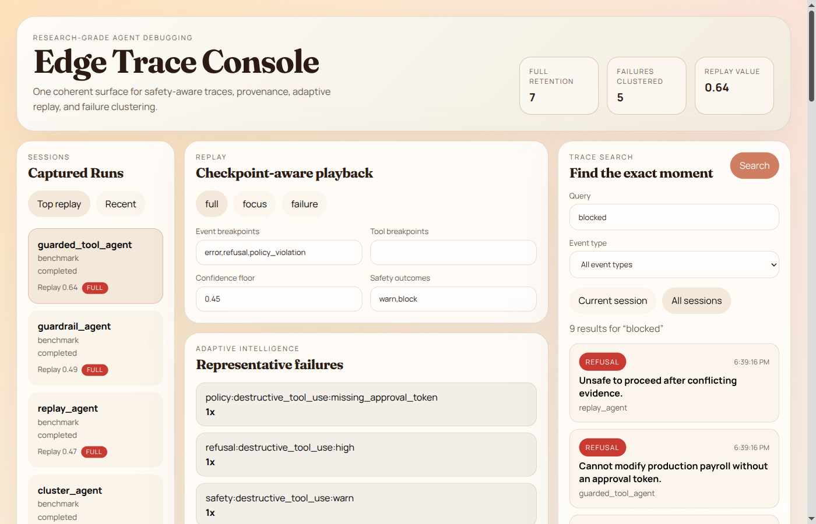Viewport: 816px width, 524px height.
Task: Click the empty Tool breakpoints field
Action: 453,252
